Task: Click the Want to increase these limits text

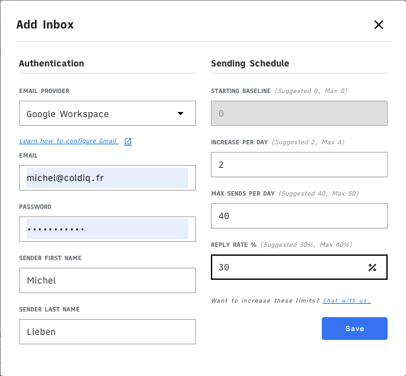Action: click(265, 301)
